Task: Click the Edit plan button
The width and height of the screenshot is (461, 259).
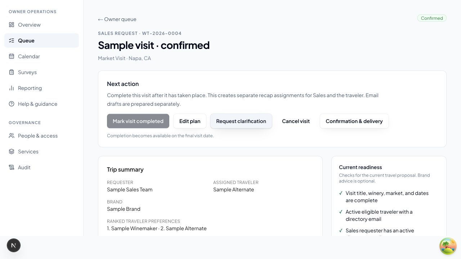Action: pos(190,121)
